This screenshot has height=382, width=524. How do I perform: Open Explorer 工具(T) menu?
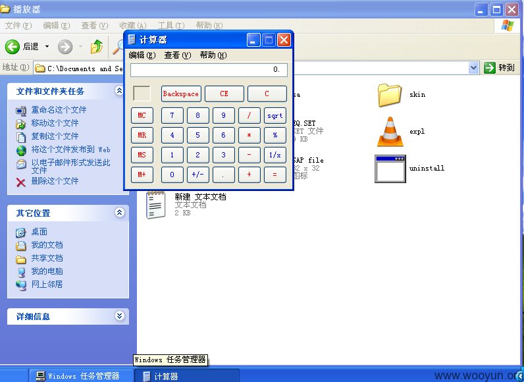click(171, 26)
